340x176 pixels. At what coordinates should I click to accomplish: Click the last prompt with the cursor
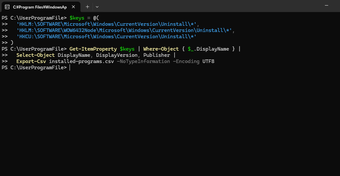(x=36, y=68)
